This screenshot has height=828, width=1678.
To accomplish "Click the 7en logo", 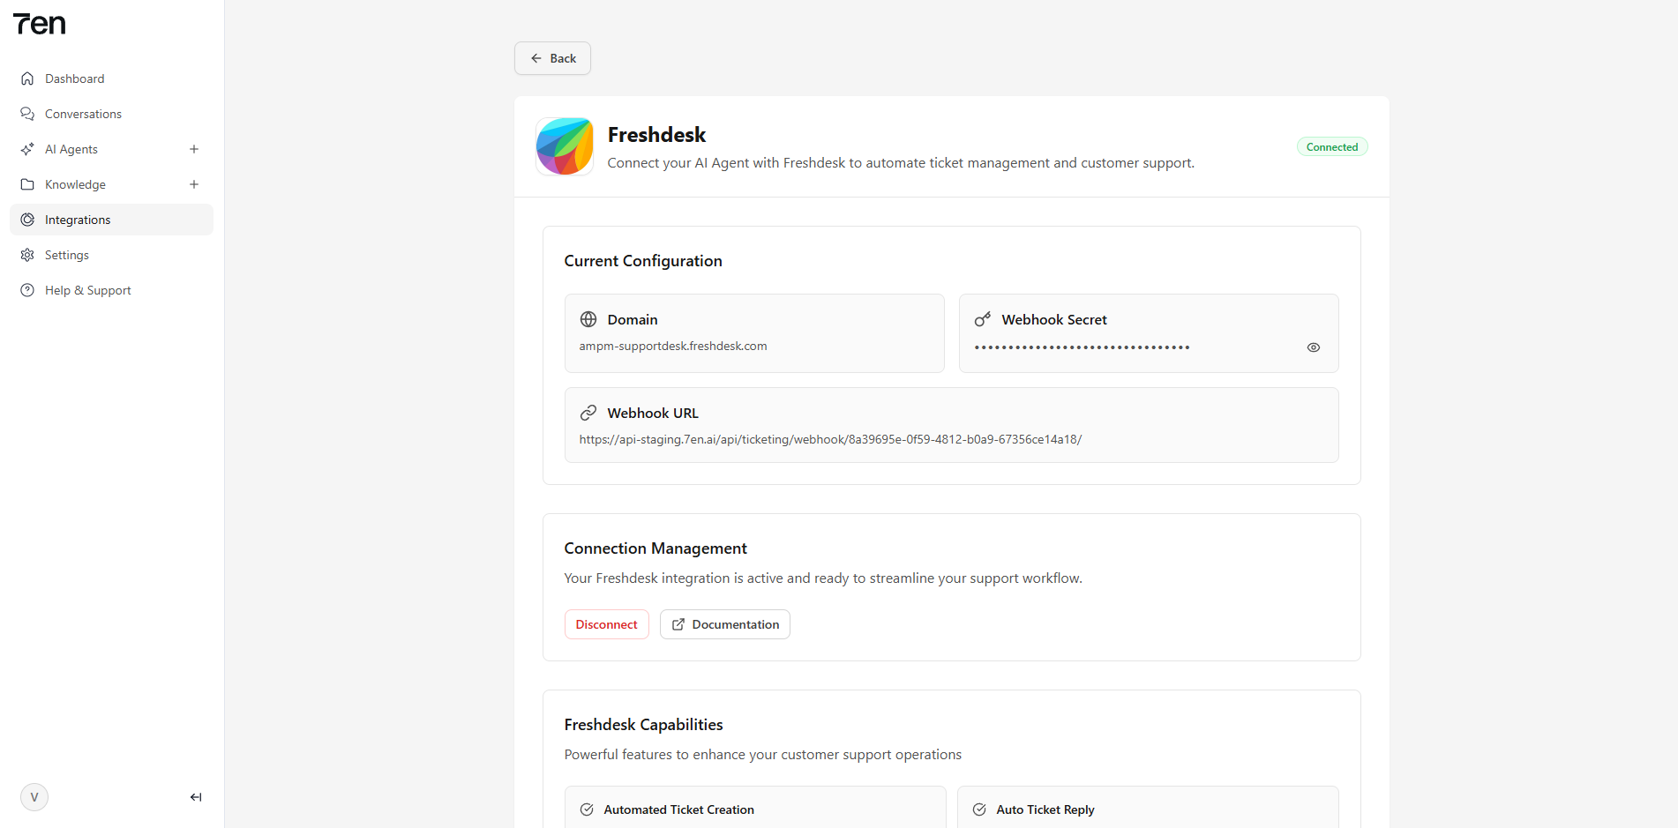I will (x=40, y=24).
